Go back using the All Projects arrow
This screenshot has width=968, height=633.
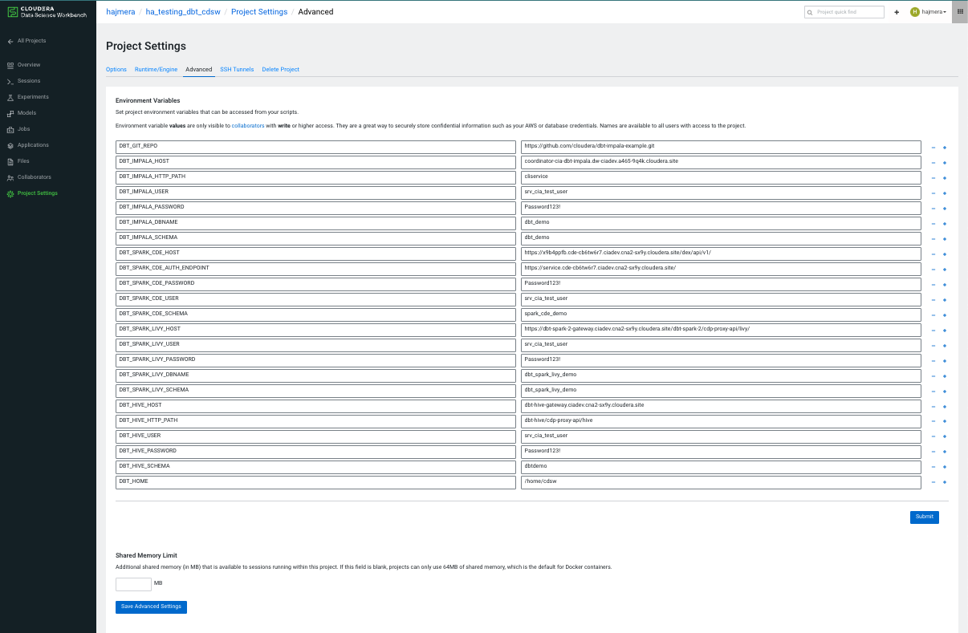click(x=10, y=41)
